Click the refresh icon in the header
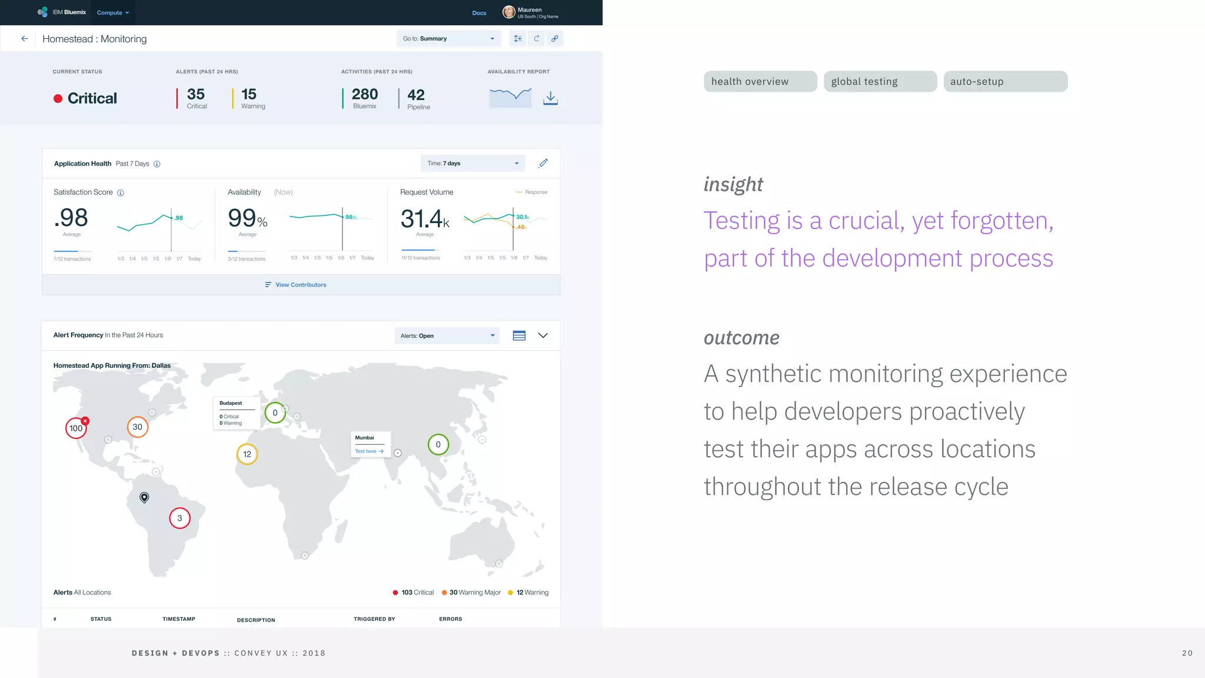The image size is (1205, 678). [x=537, y=39]
